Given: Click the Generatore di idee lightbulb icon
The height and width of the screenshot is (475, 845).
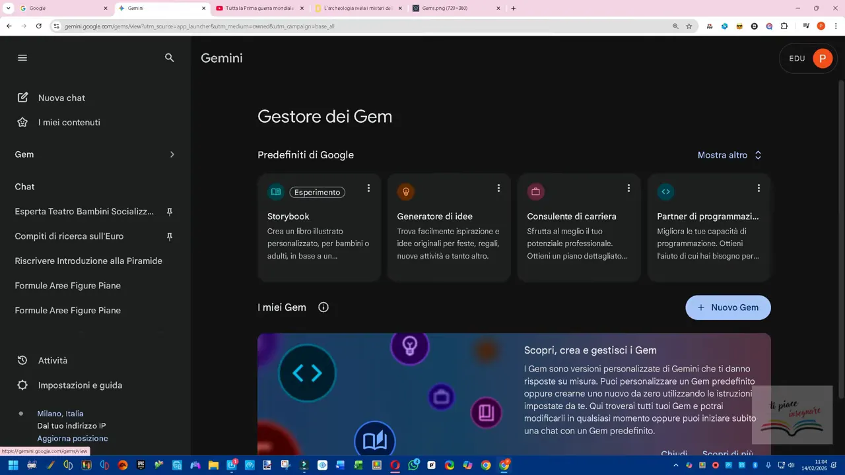Looking at the screenshot, I should pos(405,192).
